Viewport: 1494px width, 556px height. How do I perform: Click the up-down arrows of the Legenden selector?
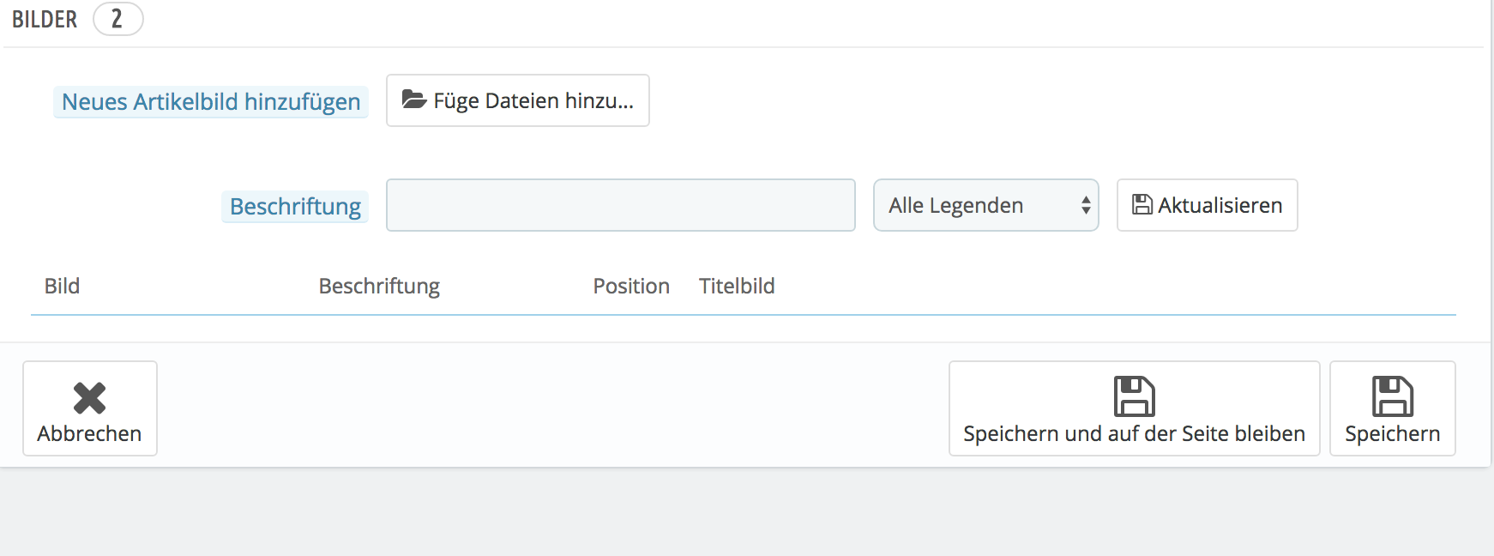click(1086, 205)
